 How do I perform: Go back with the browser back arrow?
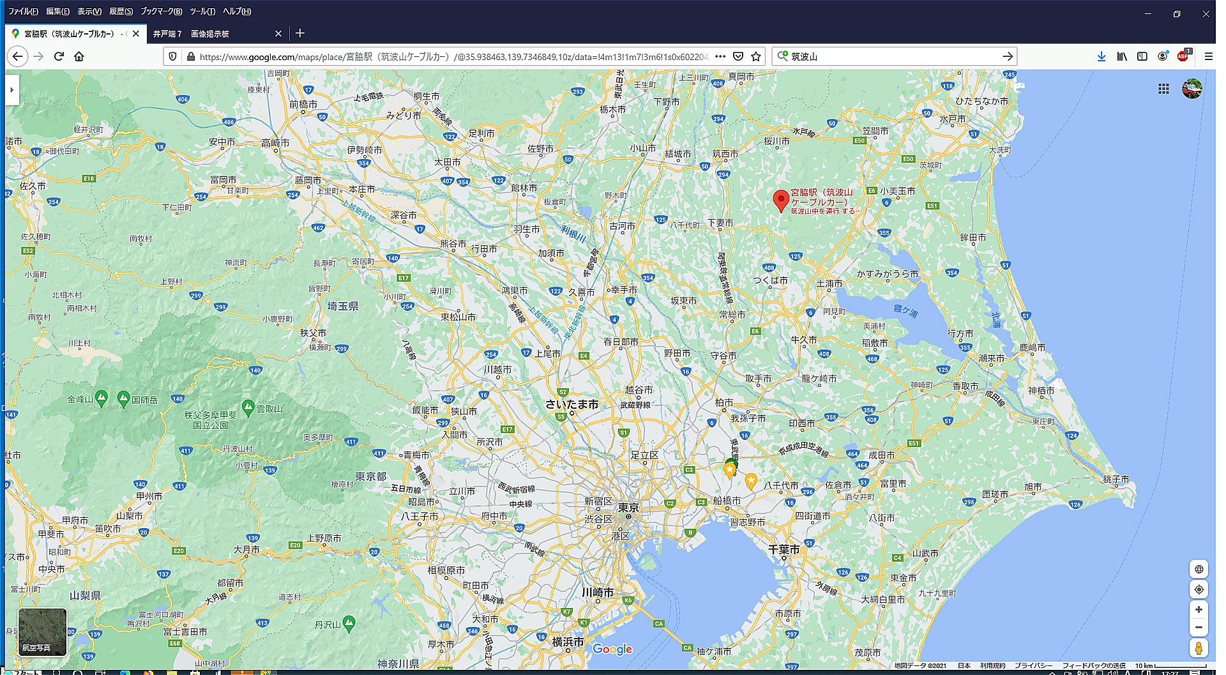click(17, 56)
